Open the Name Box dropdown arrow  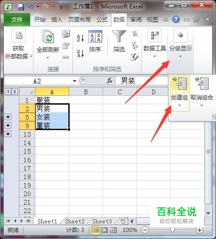tap(74, 81)
